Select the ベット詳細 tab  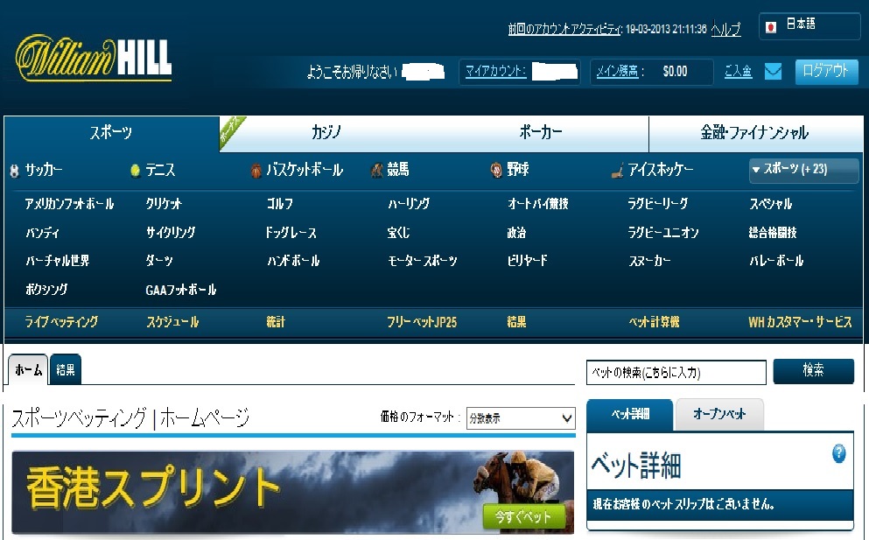[x=630, y=414]
